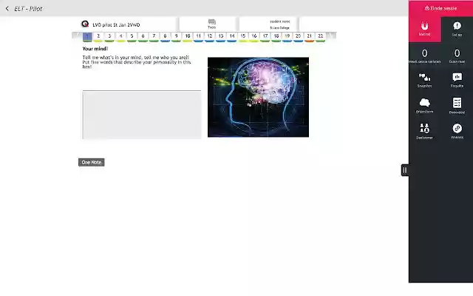Open the Snapshot tool in the sidebar
Screen dimensions: 473x296
coord(424,80)
